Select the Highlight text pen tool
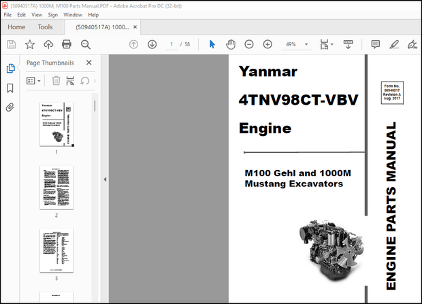422x304 pixels. [394, 44]
